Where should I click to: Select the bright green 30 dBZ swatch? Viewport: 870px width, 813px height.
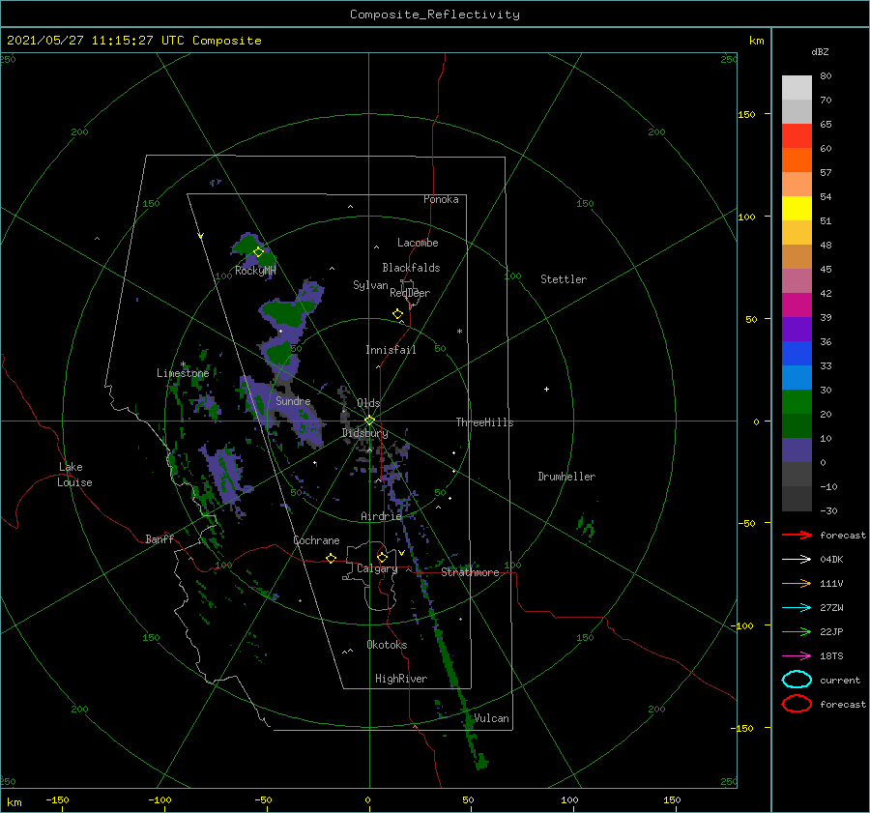pos(797,402)
